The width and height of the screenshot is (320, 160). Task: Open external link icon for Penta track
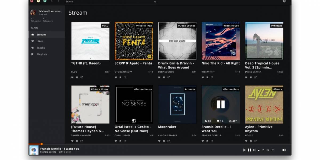(125, 77)
